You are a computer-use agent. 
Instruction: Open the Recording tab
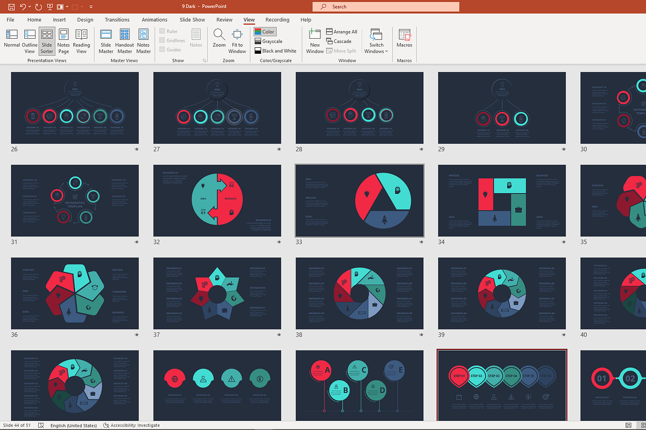(277, 20)
